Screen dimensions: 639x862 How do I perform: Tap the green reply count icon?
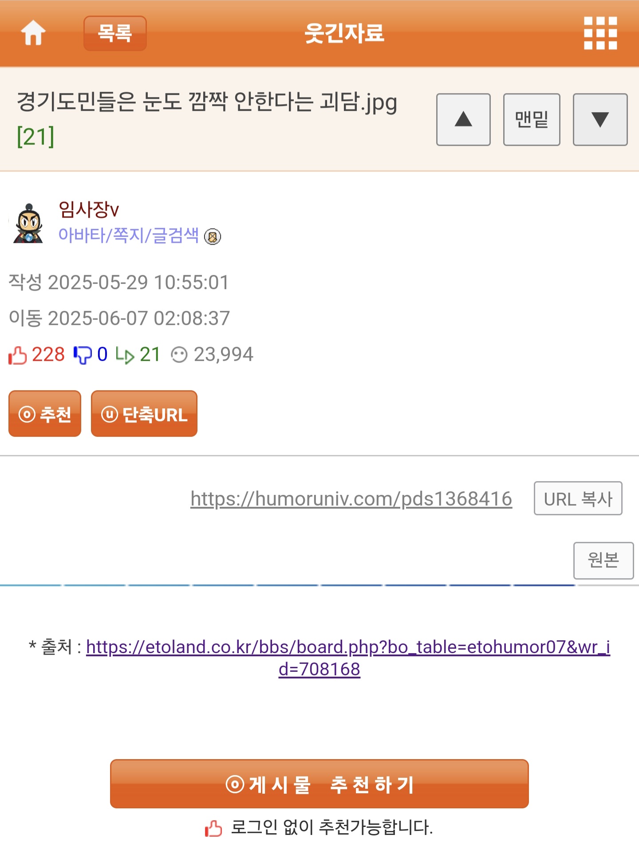point(125,355)
